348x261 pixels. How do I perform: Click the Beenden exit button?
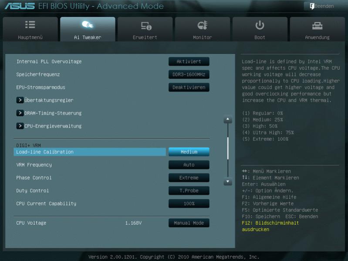point(322,6)
